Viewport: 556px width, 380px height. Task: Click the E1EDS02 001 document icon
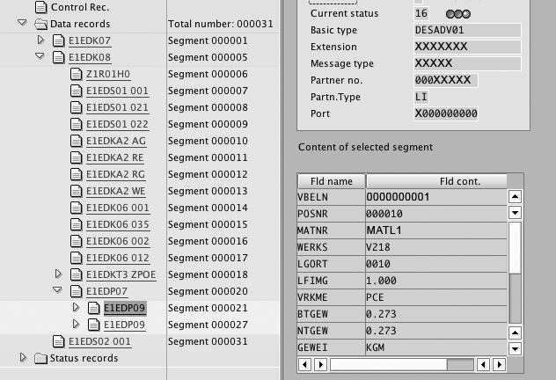pos(59,341)
